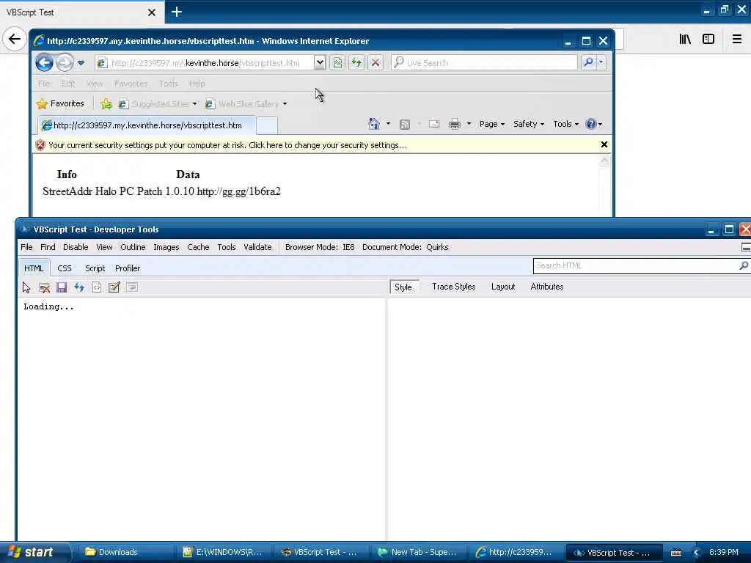This screenshot has width=751, height=563.
Task: Click the save HTML floppy icon
Action: pos(62,287)
